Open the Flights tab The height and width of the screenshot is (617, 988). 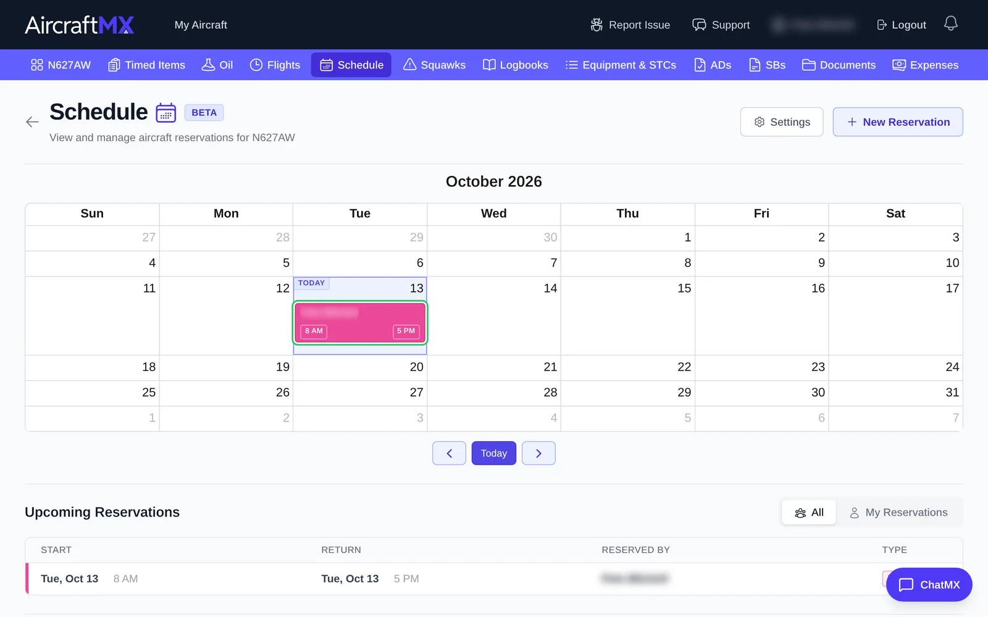(275, 65)
